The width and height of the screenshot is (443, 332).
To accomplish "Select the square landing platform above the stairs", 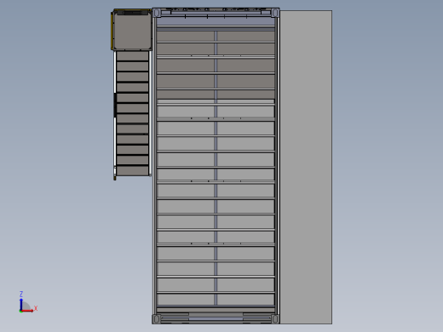I will (x=132, y=30).
